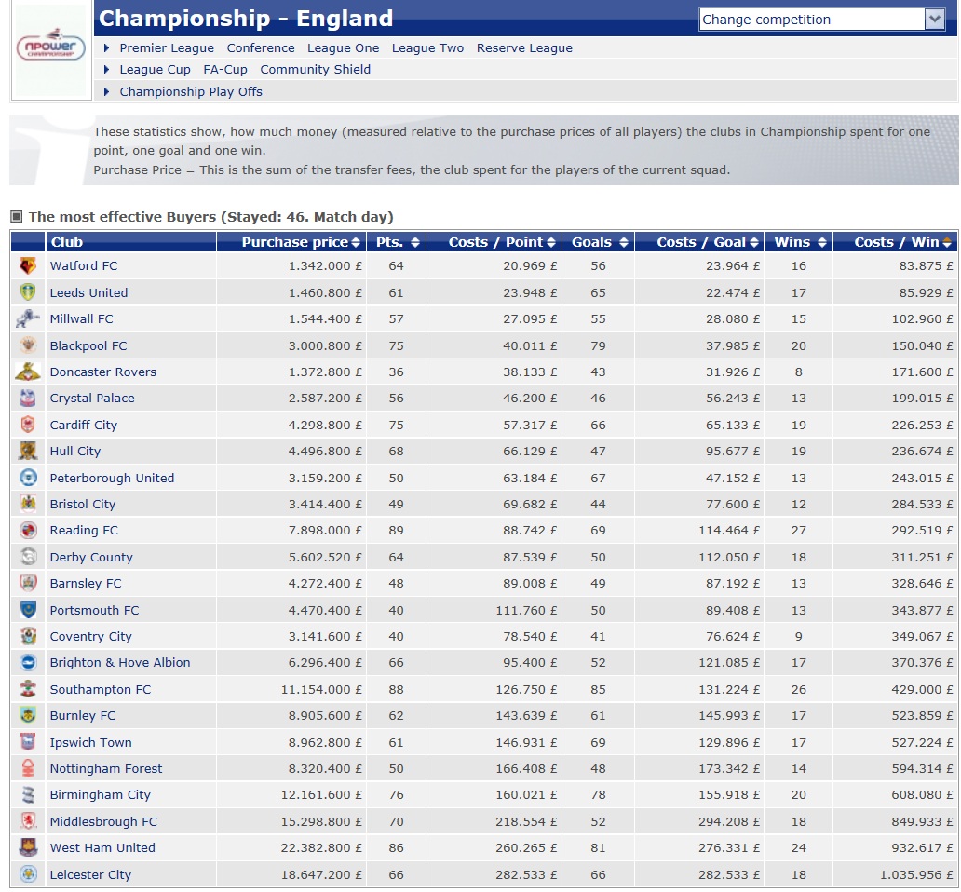Click the Leeds United club crest

point(28,292)
